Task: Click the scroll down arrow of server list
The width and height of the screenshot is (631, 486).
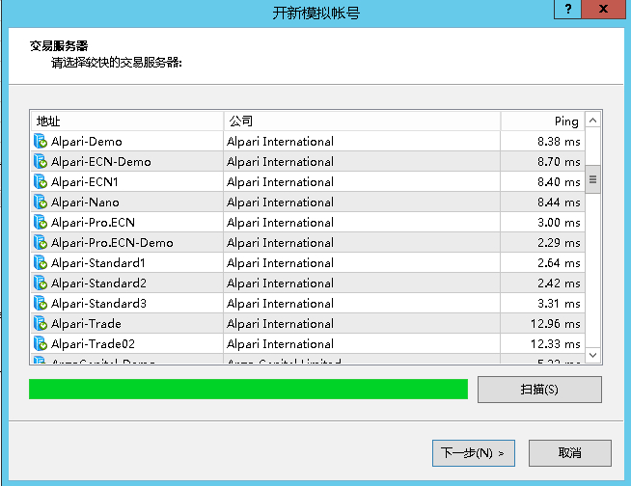Action: point(592,355)
